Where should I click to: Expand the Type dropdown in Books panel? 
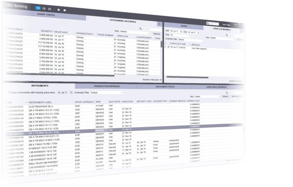(x=180, y=36)
